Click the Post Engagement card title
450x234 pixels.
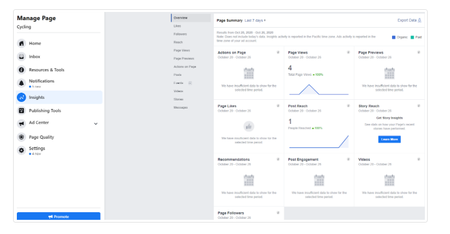[303, 159]
